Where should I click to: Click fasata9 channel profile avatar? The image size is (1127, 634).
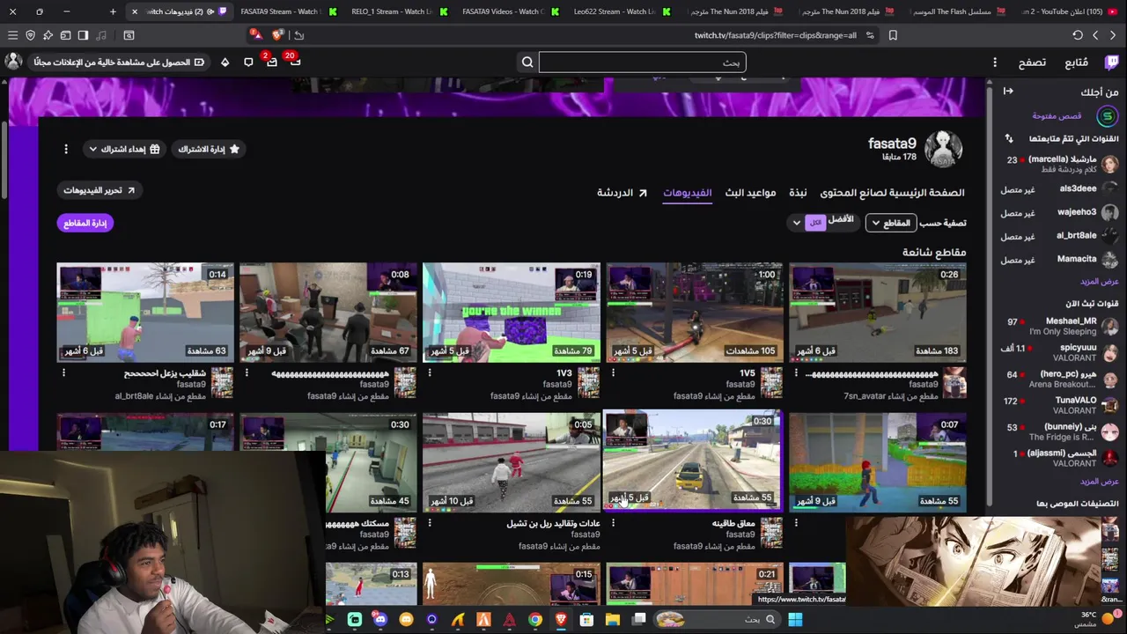click(x=944, y=150)
